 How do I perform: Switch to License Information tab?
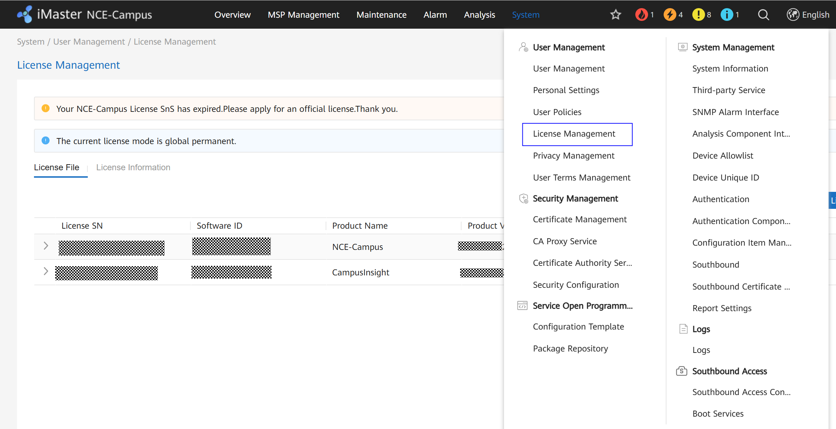(133, 167)
